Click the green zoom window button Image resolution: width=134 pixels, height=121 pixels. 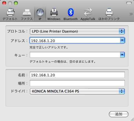pos(16,3)
